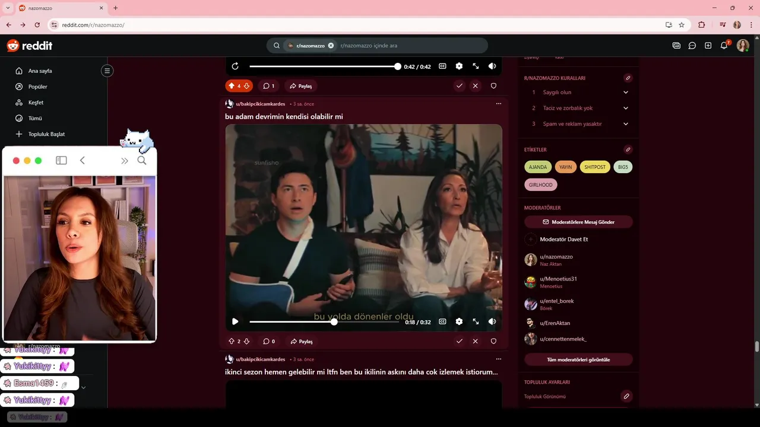Approve the devrimin kendisi post with the checkmark

click(459, 342)
